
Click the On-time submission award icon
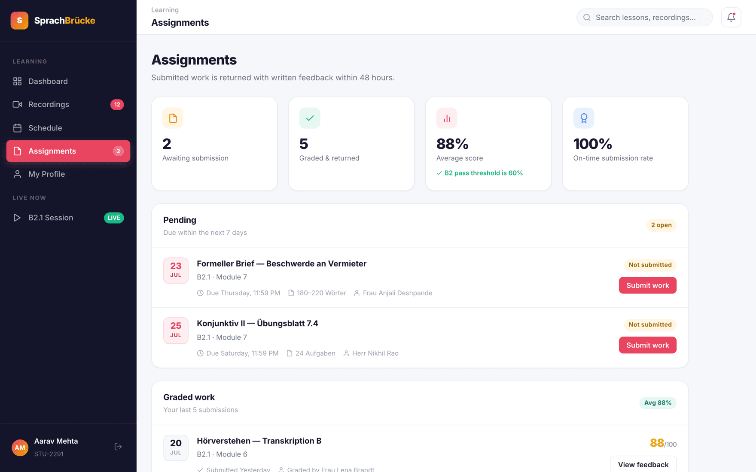point(584,118)
